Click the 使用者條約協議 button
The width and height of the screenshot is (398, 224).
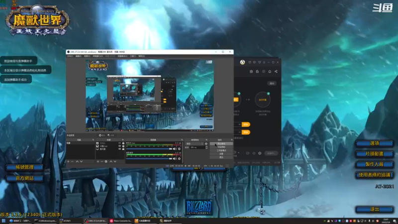[375, 175]
